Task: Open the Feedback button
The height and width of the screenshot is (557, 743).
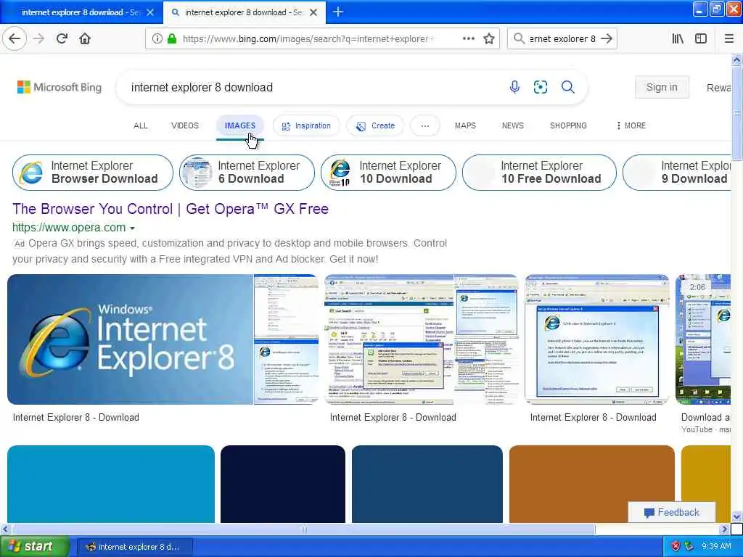Action: point(671,513)
